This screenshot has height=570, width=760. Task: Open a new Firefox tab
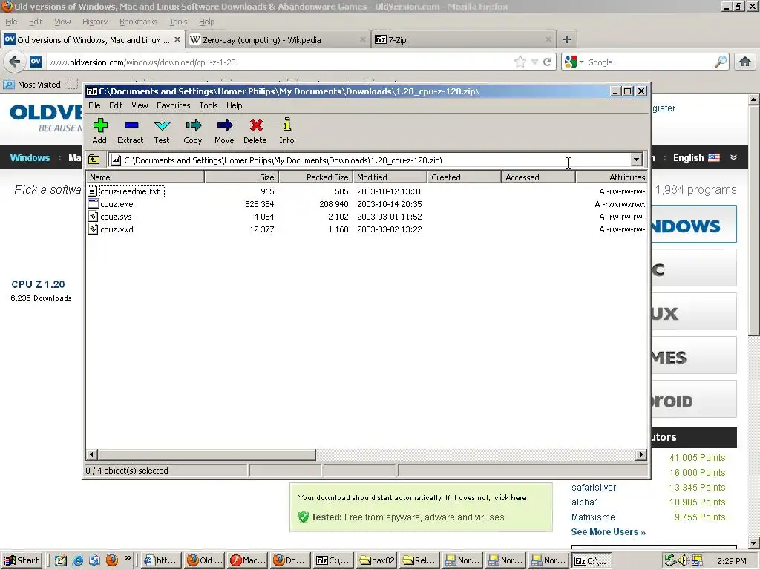tap(566, 39)
